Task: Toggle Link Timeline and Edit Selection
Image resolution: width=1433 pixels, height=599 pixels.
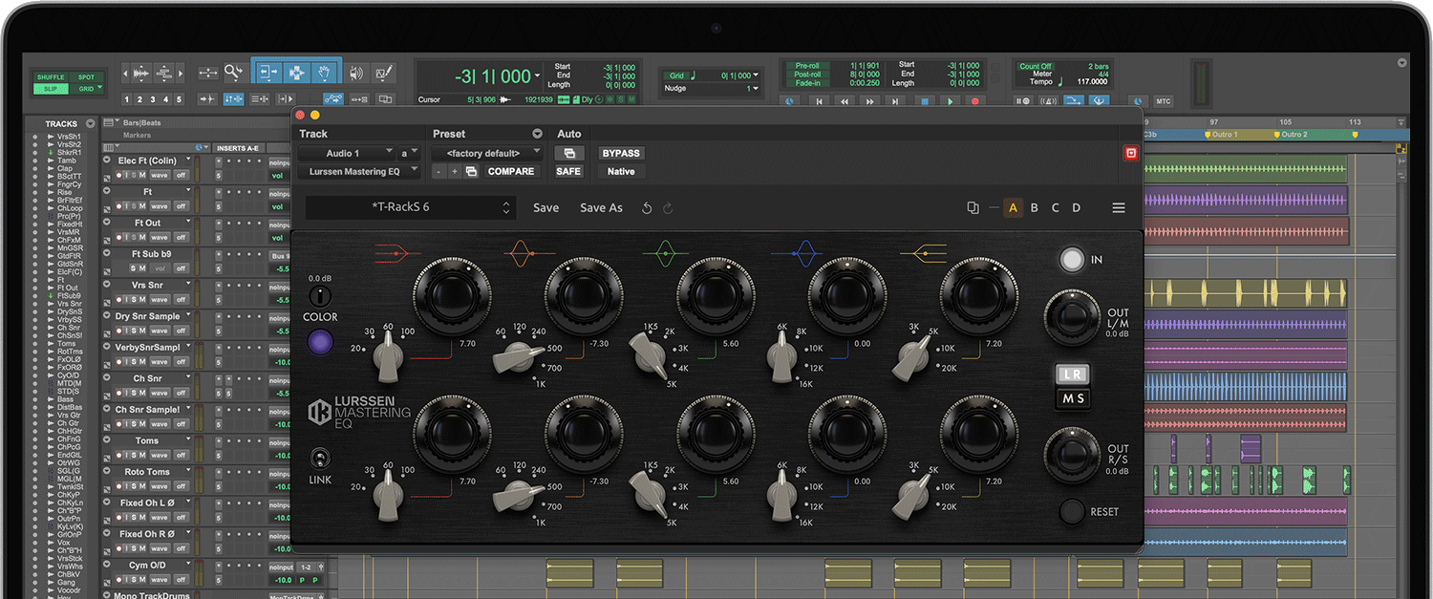Action: click(234, 97)
